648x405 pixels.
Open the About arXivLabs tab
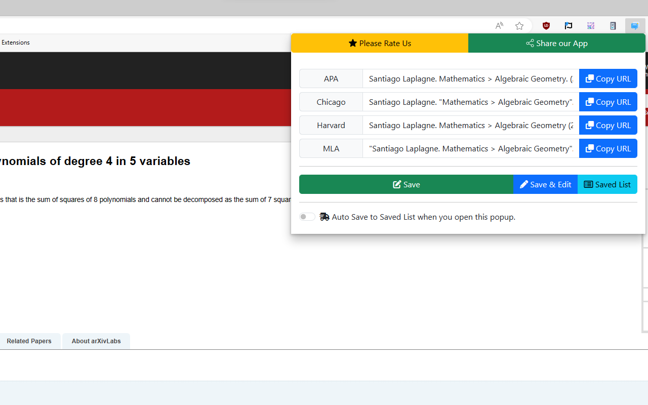click(x=96, y=341)
